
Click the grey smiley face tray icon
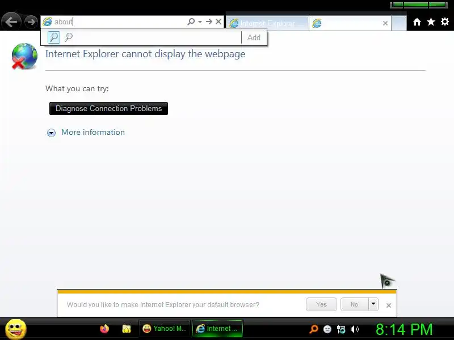(x=327, y=329)
